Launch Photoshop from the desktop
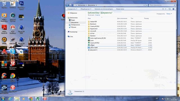 point(21,5)
